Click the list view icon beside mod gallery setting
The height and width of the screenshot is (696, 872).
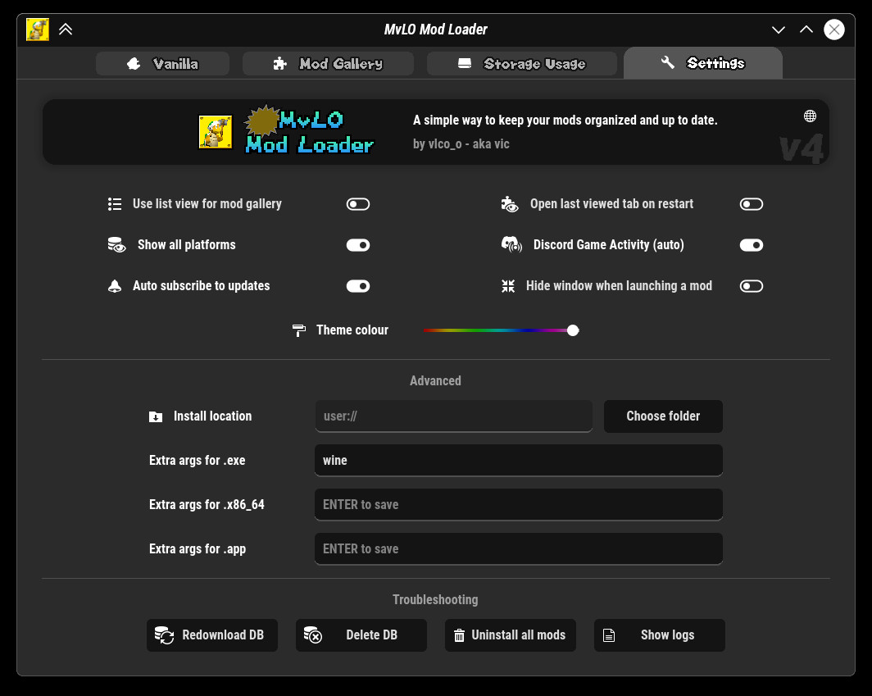tap(115, 204)
